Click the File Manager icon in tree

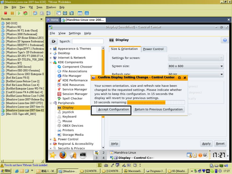pyautogui.click(x=59, y=76)
